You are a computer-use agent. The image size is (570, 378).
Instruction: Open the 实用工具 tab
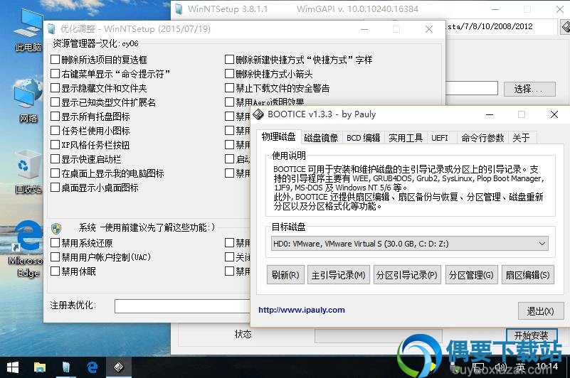[x=406, y=138]
